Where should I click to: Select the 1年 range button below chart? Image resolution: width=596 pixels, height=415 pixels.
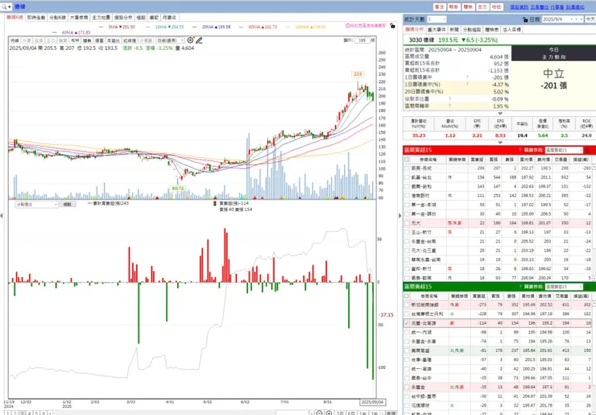point(362,413)
